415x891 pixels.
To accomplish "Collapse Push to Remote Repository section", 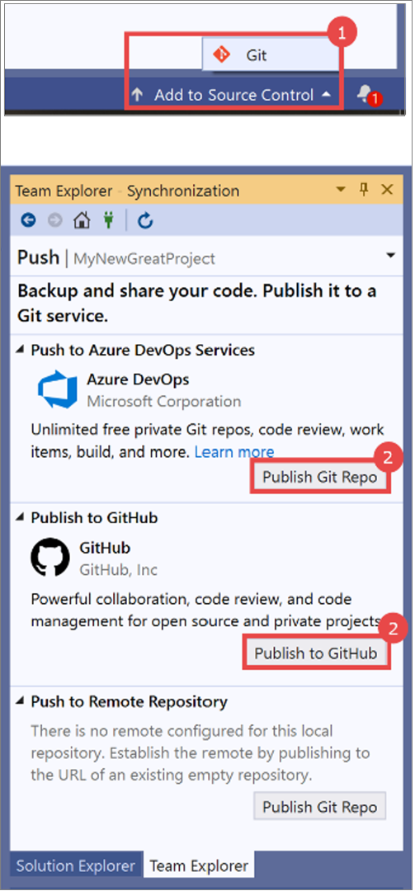I will pyautogui.click(x=21, y=702).
